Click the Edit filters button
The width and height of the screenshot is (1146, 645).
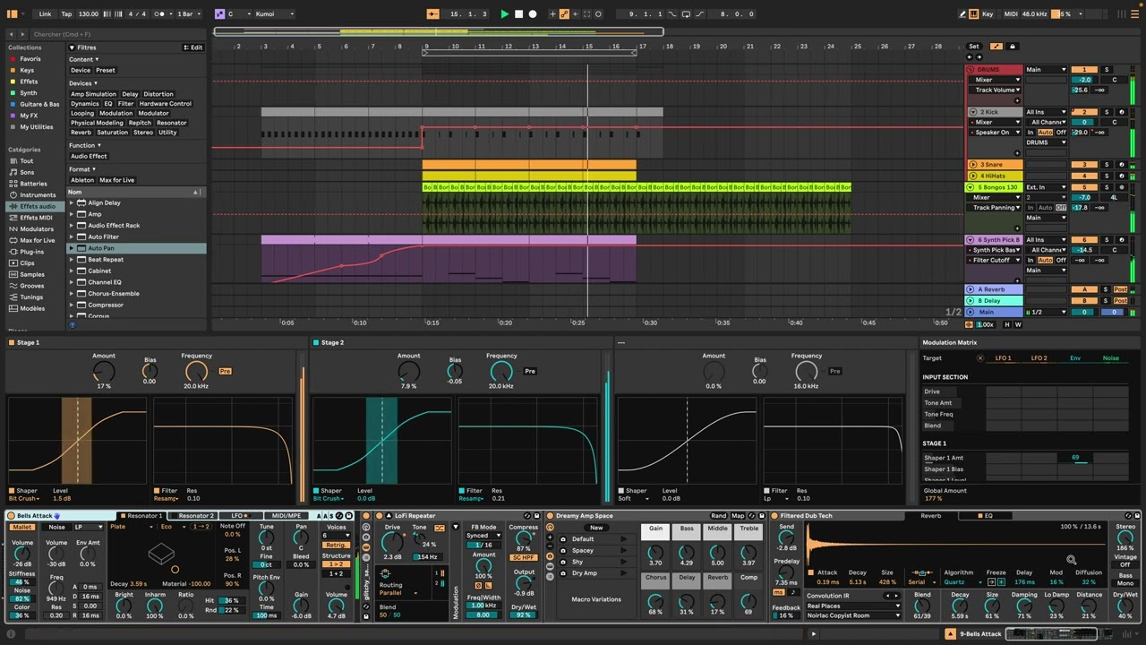tap(194, 47)
